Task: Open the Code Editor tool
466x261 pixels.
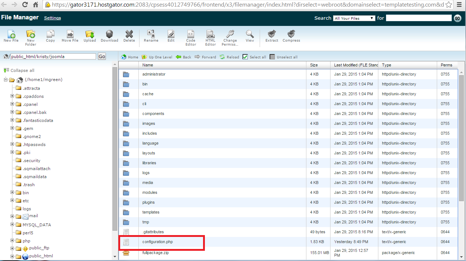Action: point(191,34)
